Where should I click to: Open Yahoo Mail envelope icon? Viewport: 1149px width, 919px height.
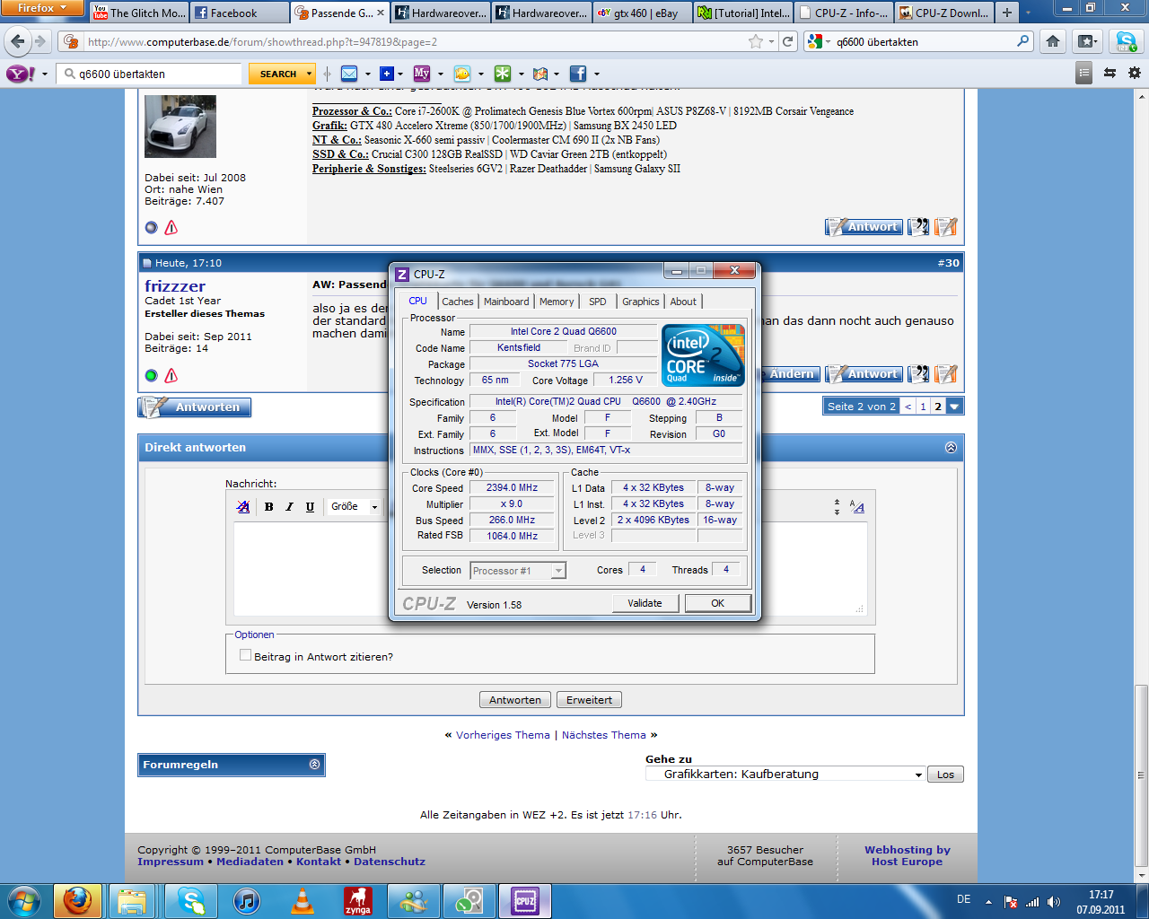tap(350, 74)
